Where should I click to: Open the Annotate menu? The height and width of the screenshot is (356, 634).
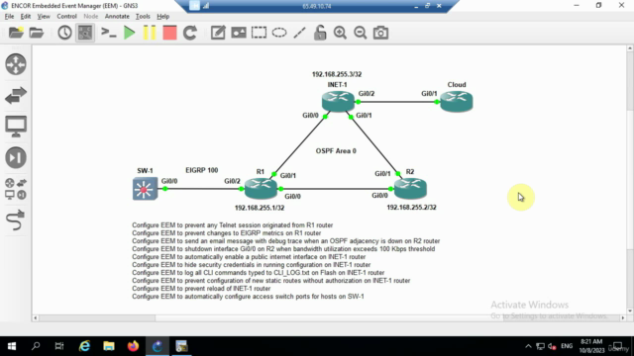117,16
